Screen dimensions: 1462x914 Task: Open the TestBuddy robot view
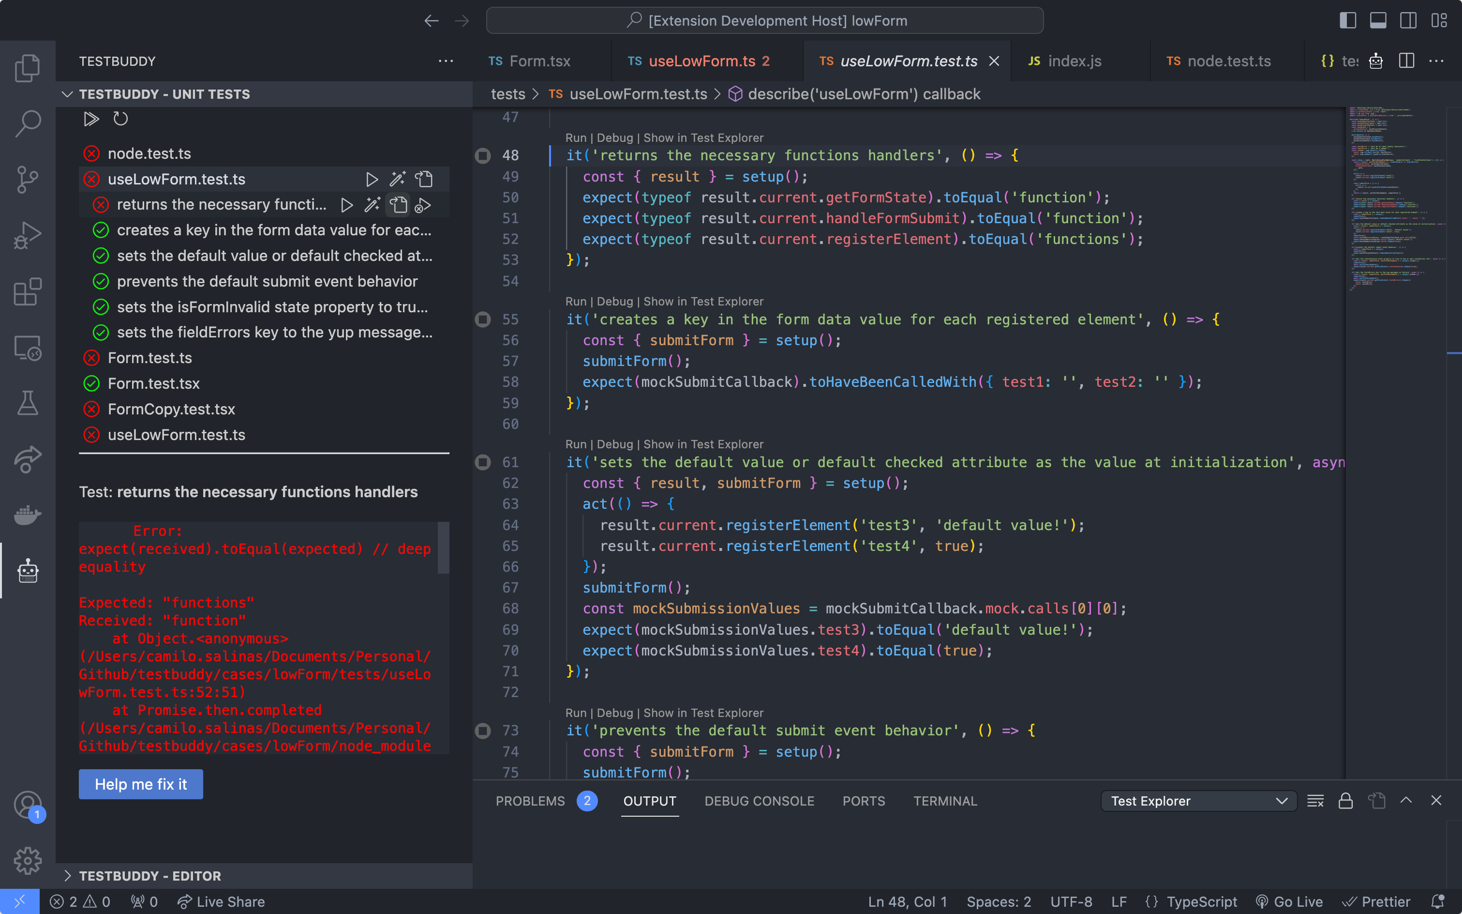28,571
